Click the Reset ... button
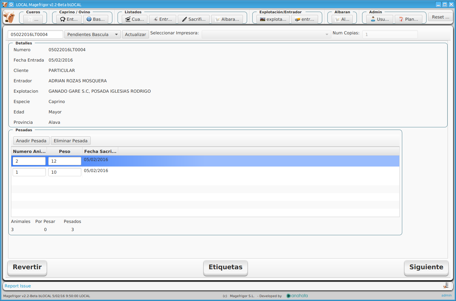 (x=440, y=17)
